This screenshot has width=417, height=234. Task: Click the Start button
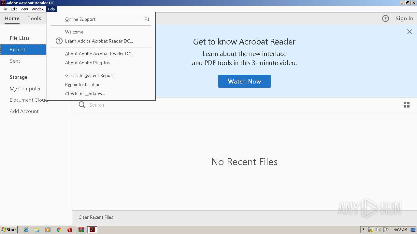click(x=9, y=230)
